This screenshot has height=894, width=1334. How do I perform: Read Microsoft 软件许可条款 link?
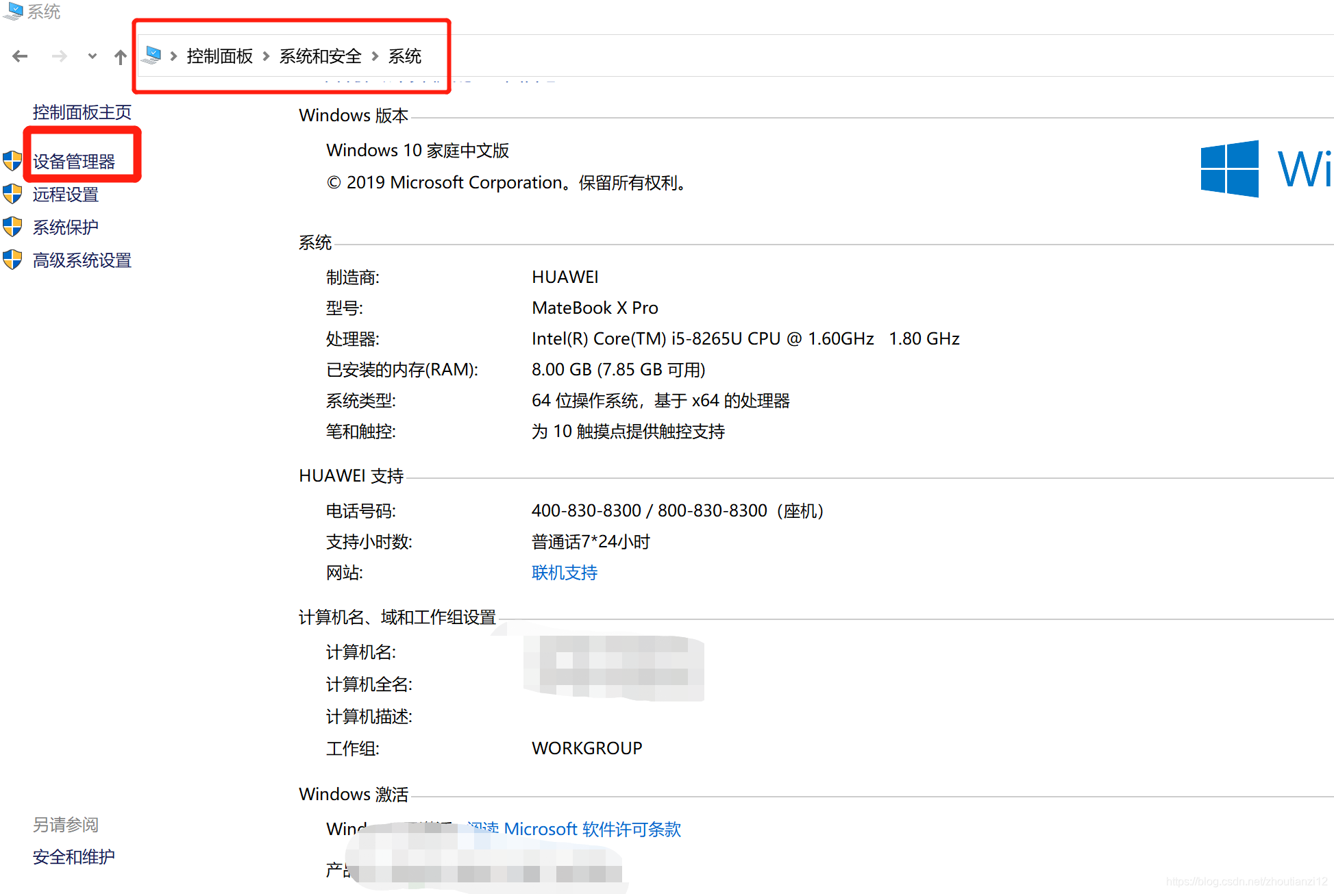(591, 829)
